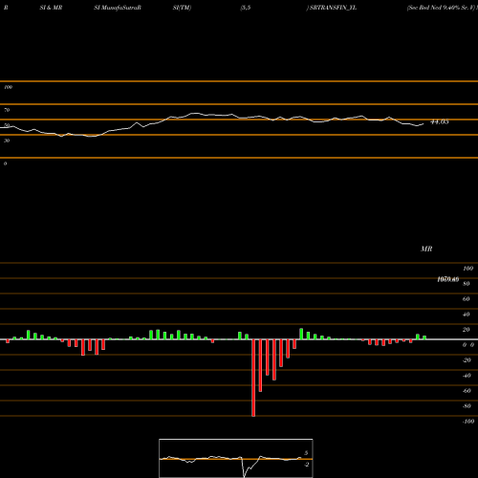Click the '(5,5' parameter text in header
Image resolution: width=478 pixels, height=478 pixels.
pyautogui.click(x=246, y=8)
